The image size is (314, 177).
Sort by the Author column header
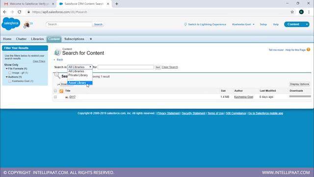point(238,91)
